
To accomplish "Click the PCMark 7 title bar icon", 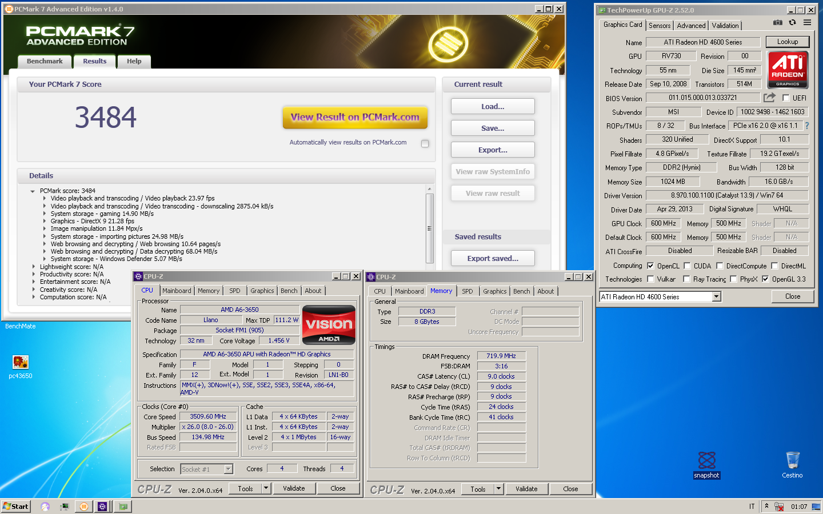I will [x=9, y=9].
